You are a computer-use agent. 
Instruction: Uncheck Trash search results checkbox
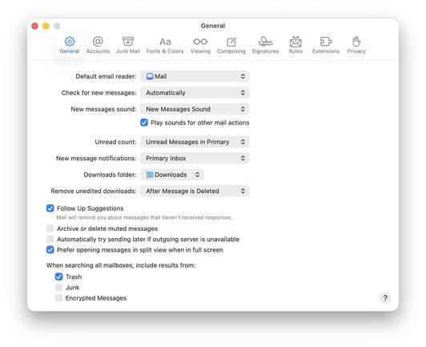[x=58, y=276]
